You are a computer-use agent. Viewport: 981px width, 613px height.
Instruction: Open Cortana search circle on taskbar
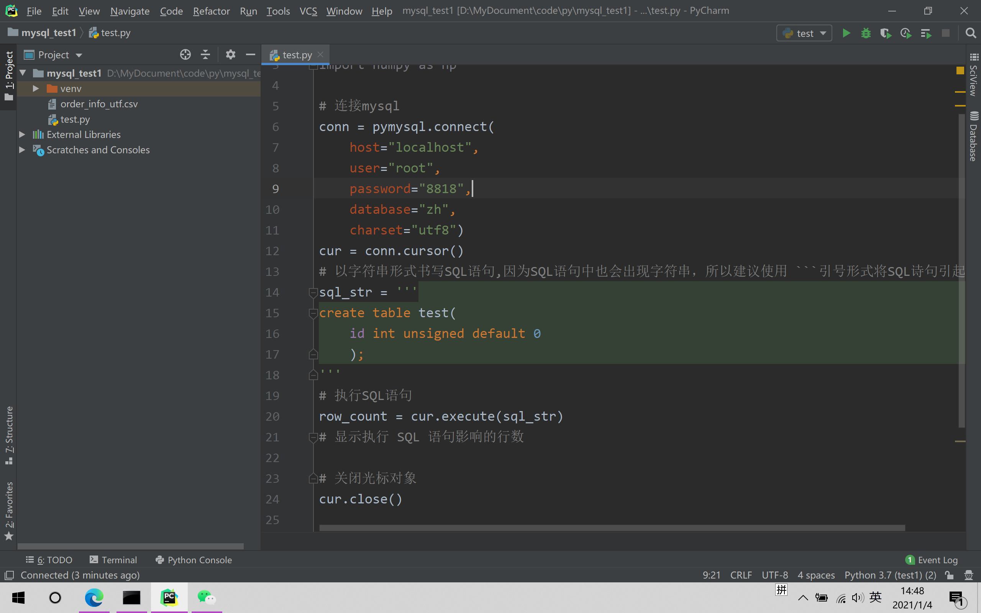click(x=55, y=598)
